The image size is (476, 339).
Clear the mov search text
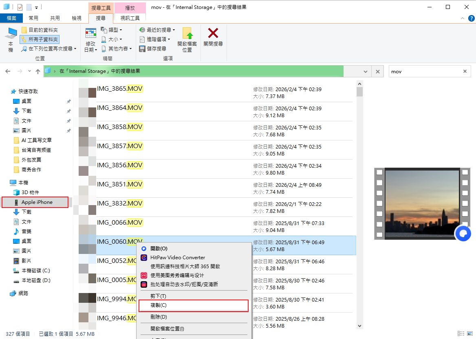coord(465,71)
